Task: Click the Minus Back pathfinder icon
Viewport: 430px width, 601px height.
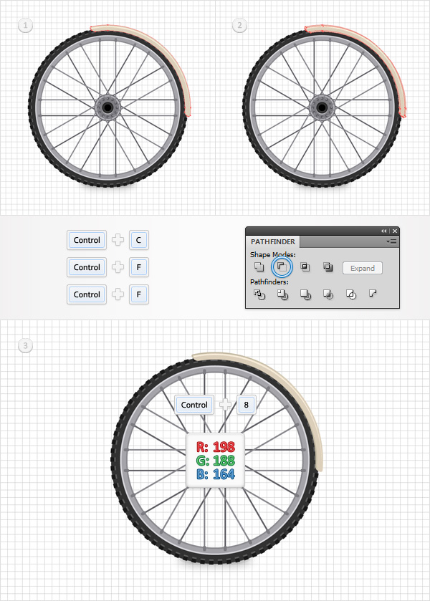Action: point(373,294)
